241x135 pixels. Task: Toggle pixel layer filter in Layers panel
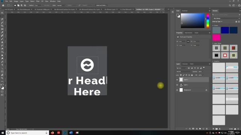click(189, 68)
